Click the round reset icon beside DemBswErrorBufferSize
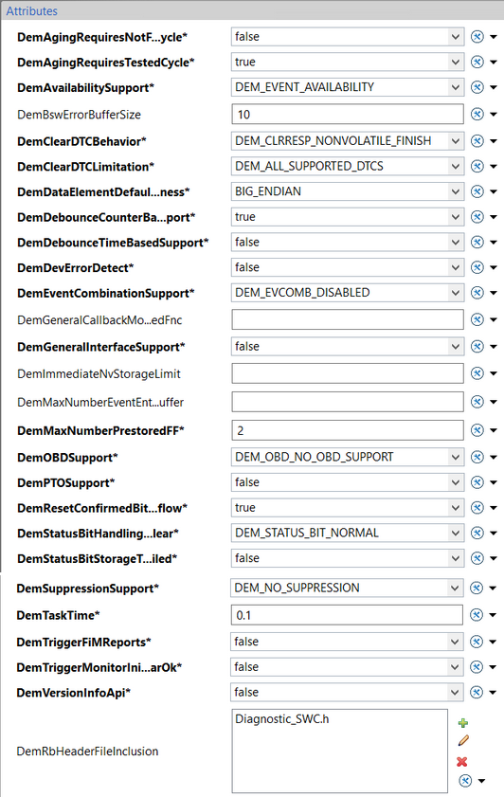The height and width of the screenshot is (797, 504). pyautogui.click(x=477, y=114)
